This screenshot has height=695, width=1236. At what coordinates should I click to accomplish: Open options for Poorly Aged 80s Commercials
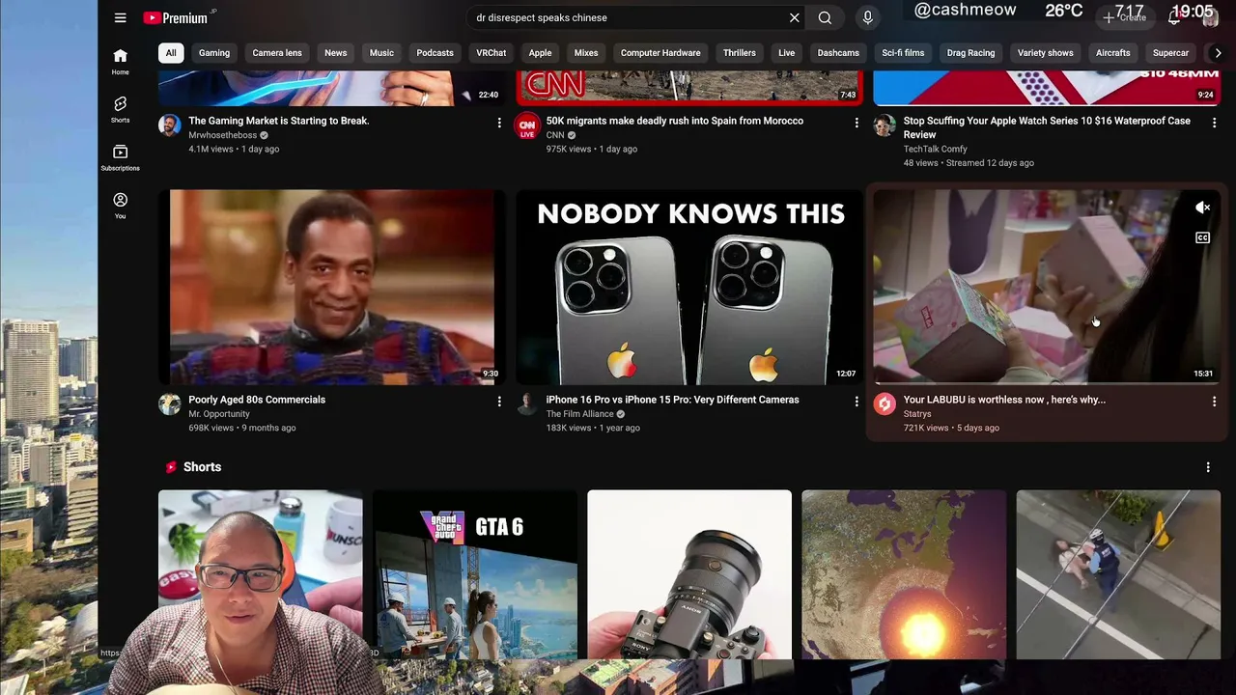(499, 402)
